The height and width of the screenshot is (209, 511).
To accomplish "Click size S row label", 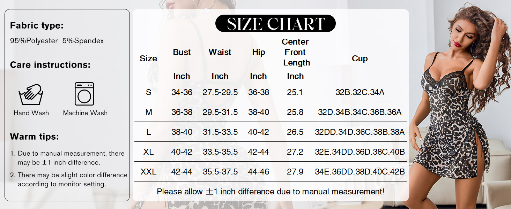I will (x=149, y=92).
